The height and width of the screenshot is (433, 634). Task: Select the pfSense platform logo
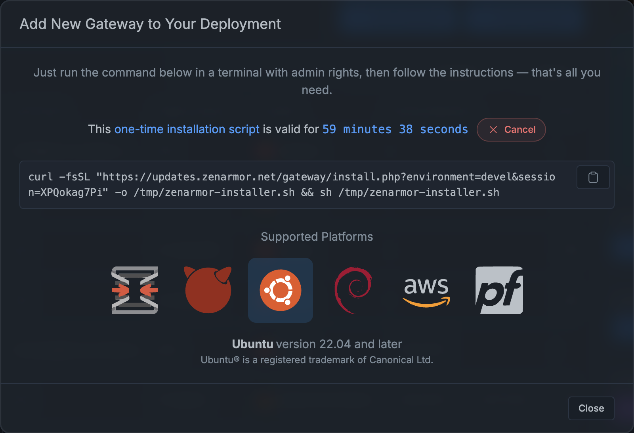499,290
